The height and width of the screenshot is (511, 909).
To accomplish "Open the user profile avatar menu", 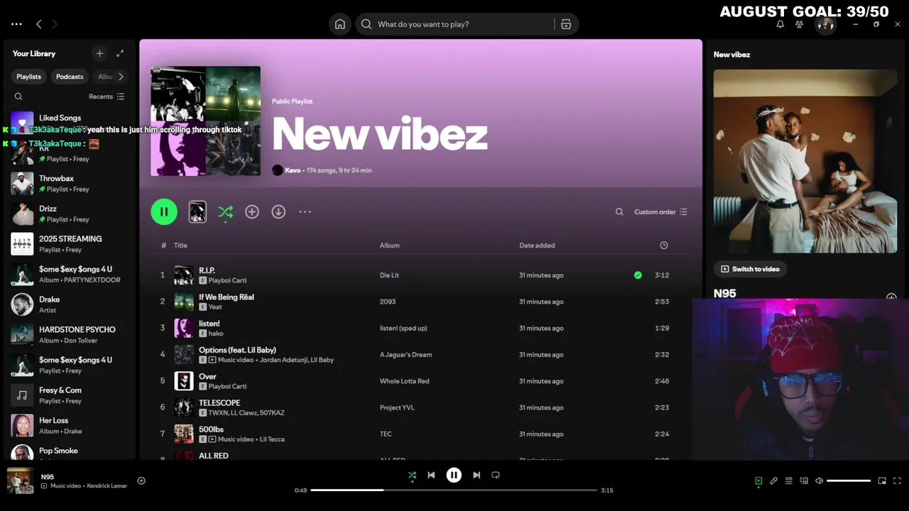I will pyautogui.click(x=825, y=24).
